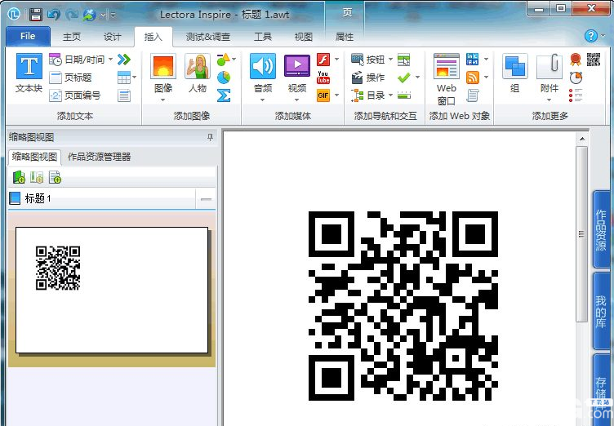Insert a text block (文本块)
This screenshot has width=614, height=426.
coord(29,73)
